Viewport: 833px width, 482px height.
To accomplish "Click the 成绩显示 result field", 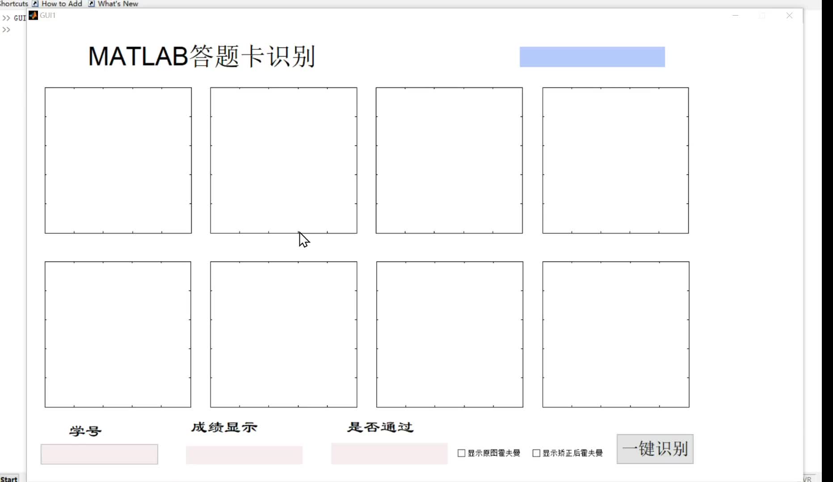I will [x=244, y=455].
